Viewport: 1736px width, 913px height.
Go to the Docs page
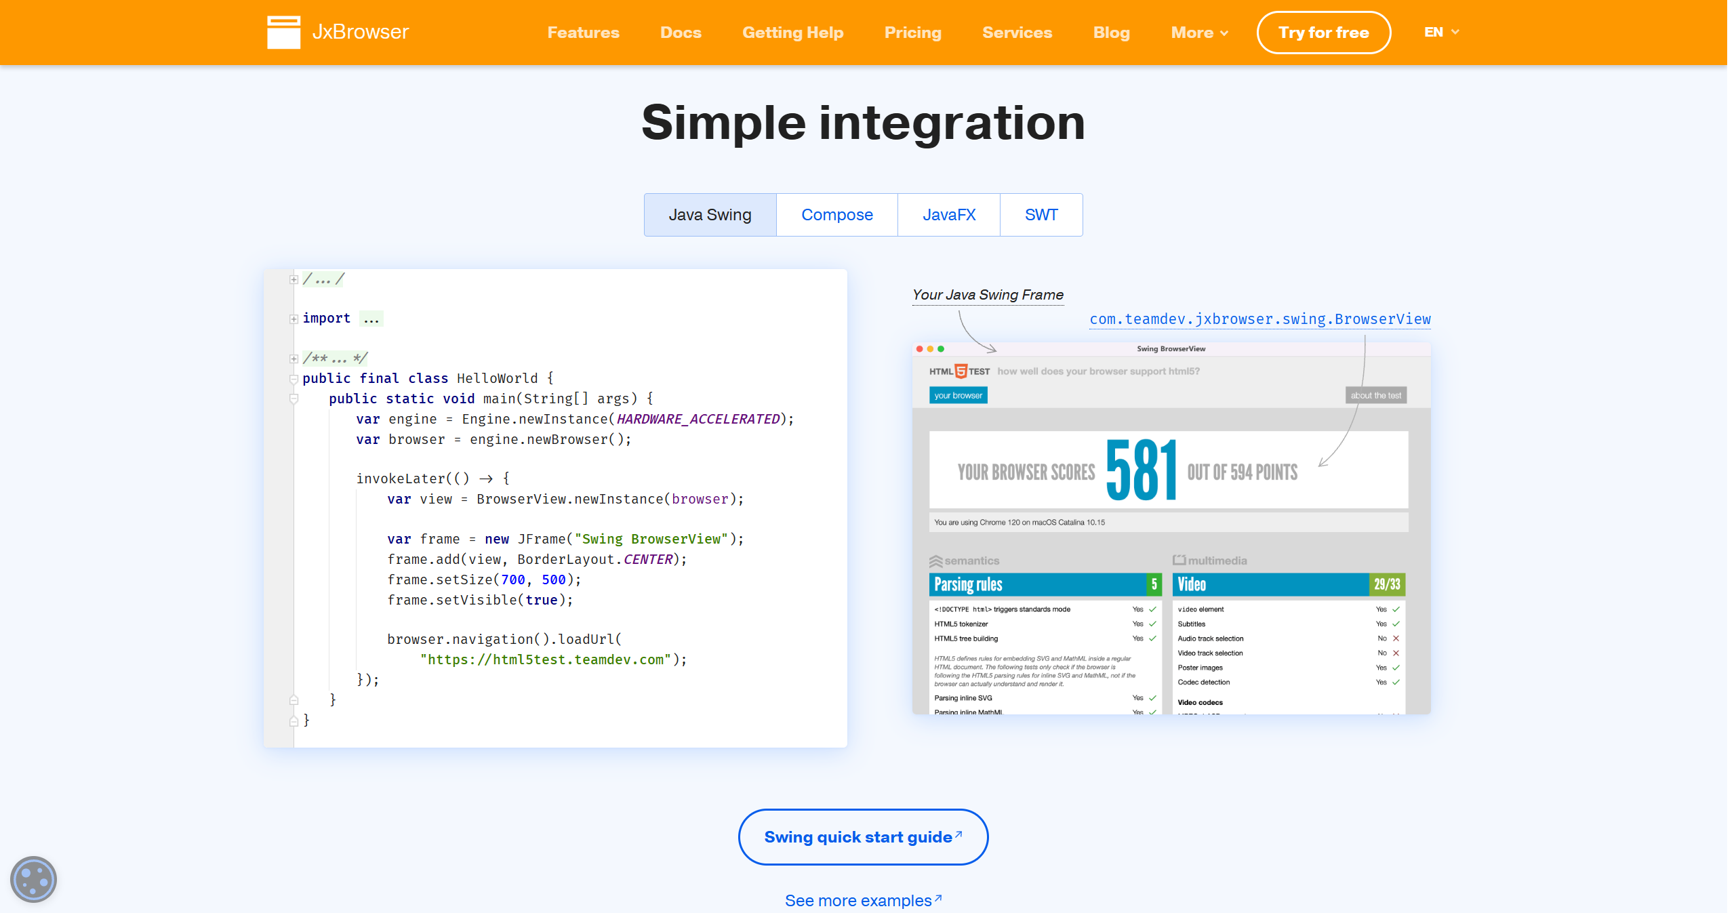pyautogui.click(x=680, y=33)
